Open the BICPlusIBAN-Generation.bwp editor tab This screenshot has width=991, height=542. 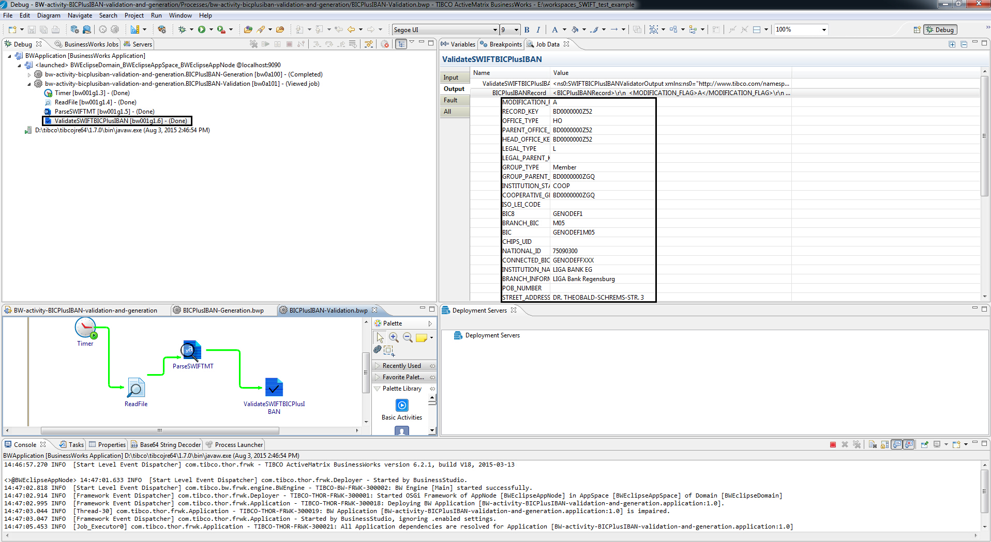tap(223, 310)
